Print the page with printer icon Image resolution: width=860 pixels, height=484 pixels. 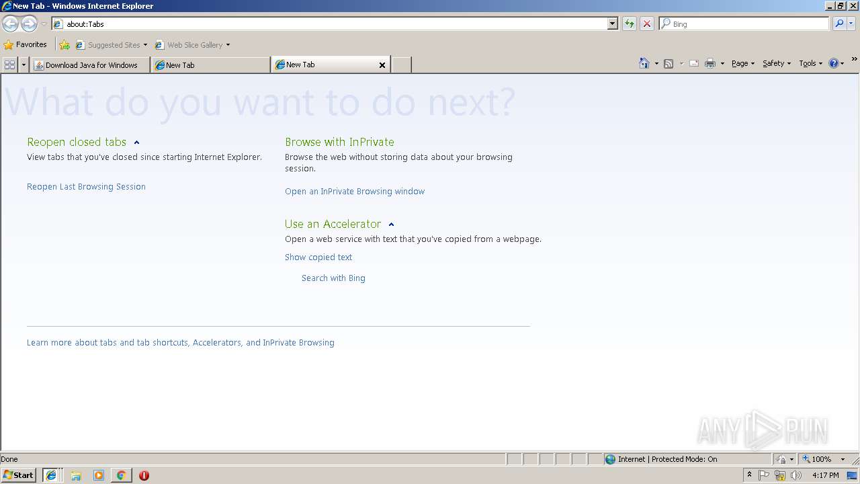710,64
